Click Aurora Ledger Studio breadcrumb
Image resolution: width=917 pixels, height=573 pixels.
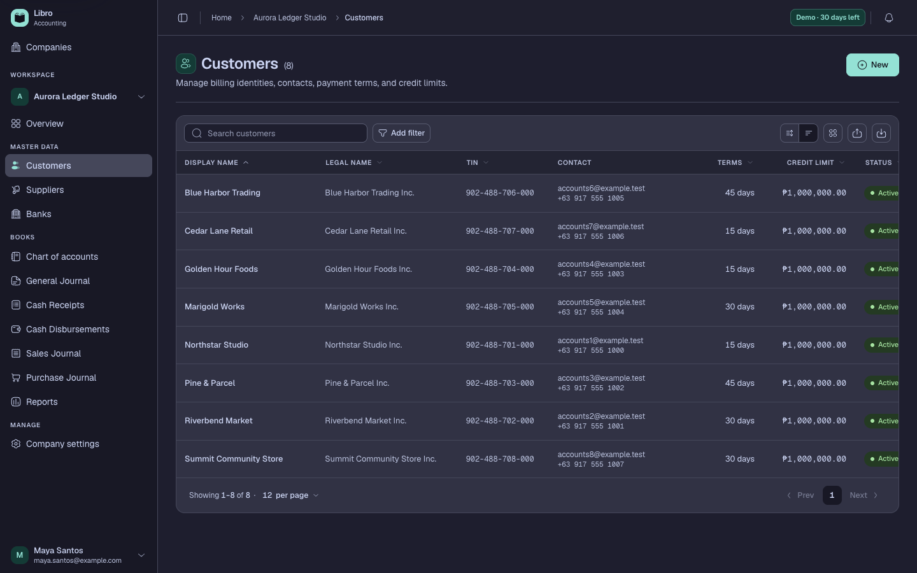pos(290,18)
